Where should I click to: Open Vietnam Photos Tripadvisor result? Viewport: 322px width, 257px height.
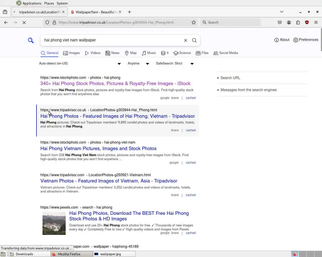pos(109,181)
